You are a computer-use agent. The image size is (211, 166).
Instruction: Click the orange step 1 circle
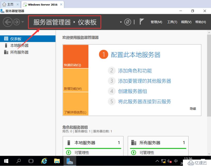pos(103,55)
